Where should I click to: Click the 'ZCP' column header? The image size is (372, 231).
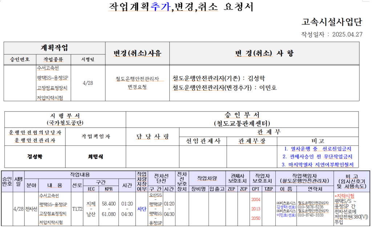coord(243,189)
